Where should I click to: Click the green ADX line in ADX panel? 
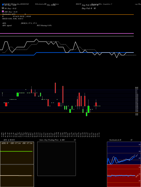tap(16, 151)
